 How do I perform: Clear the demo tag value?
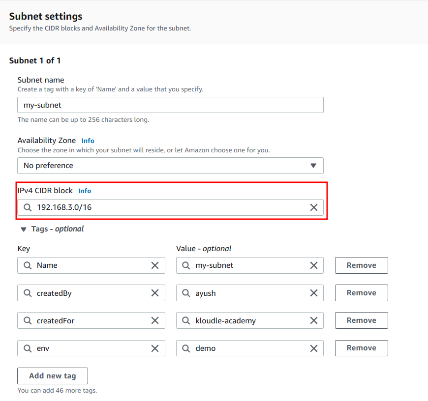coord(314,348)
